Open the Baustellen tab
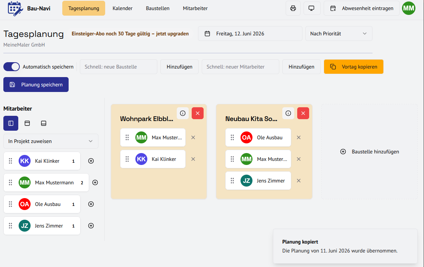 click(x=158, y=8)
